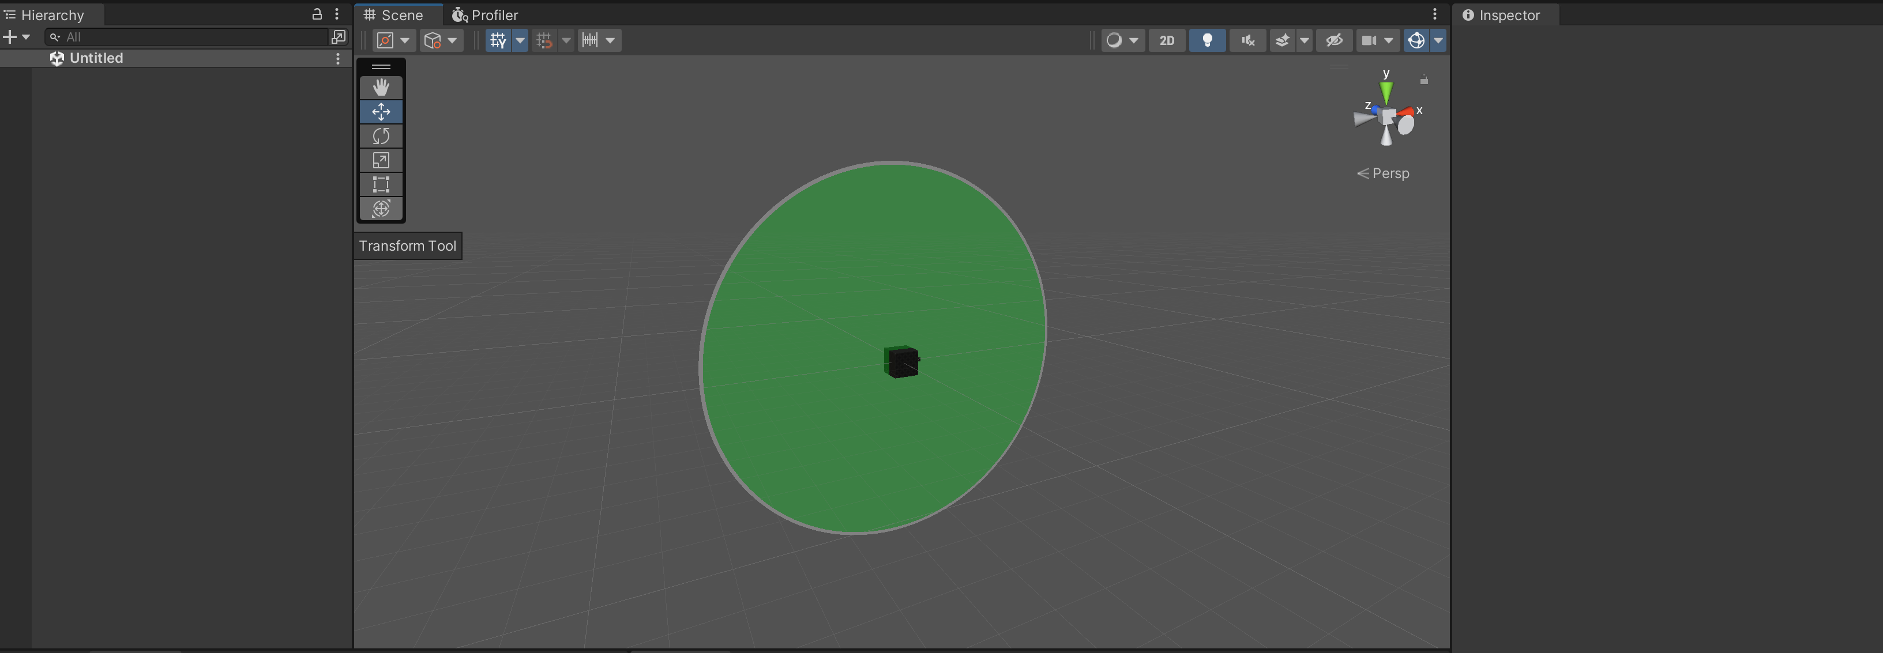Select the Rotate tool

pyautogui.click(x=381, y=136)
